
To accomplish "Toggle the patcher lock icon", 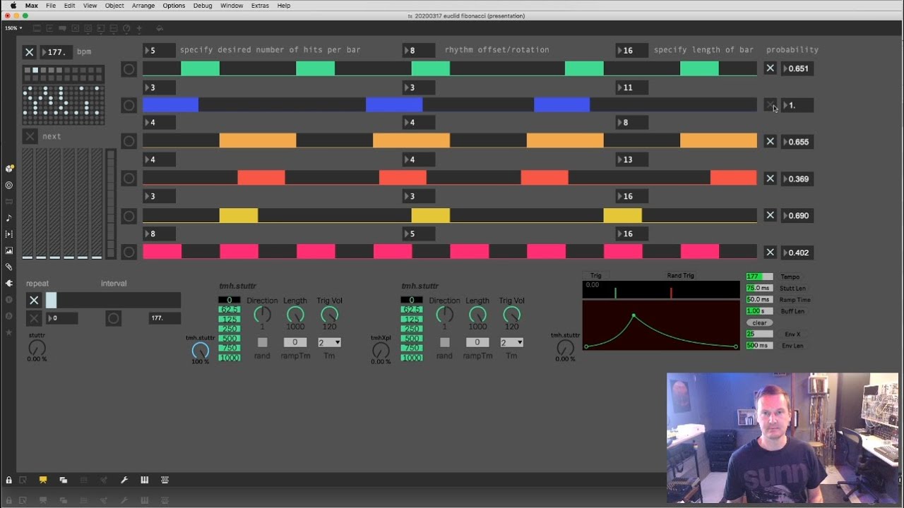I will tap(8, 480).
